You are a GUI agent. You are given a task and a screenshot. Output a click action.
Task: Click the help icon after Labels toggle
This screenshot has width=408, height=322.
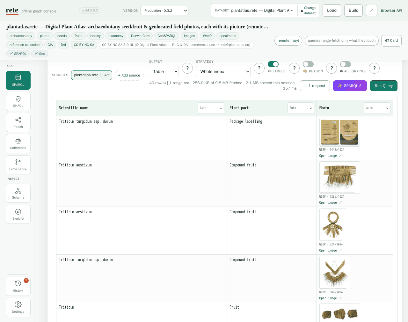click(x=294, y=68)
